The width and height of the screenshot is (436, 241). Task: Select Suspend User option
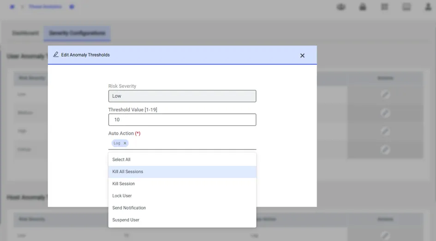pos(182,220)
